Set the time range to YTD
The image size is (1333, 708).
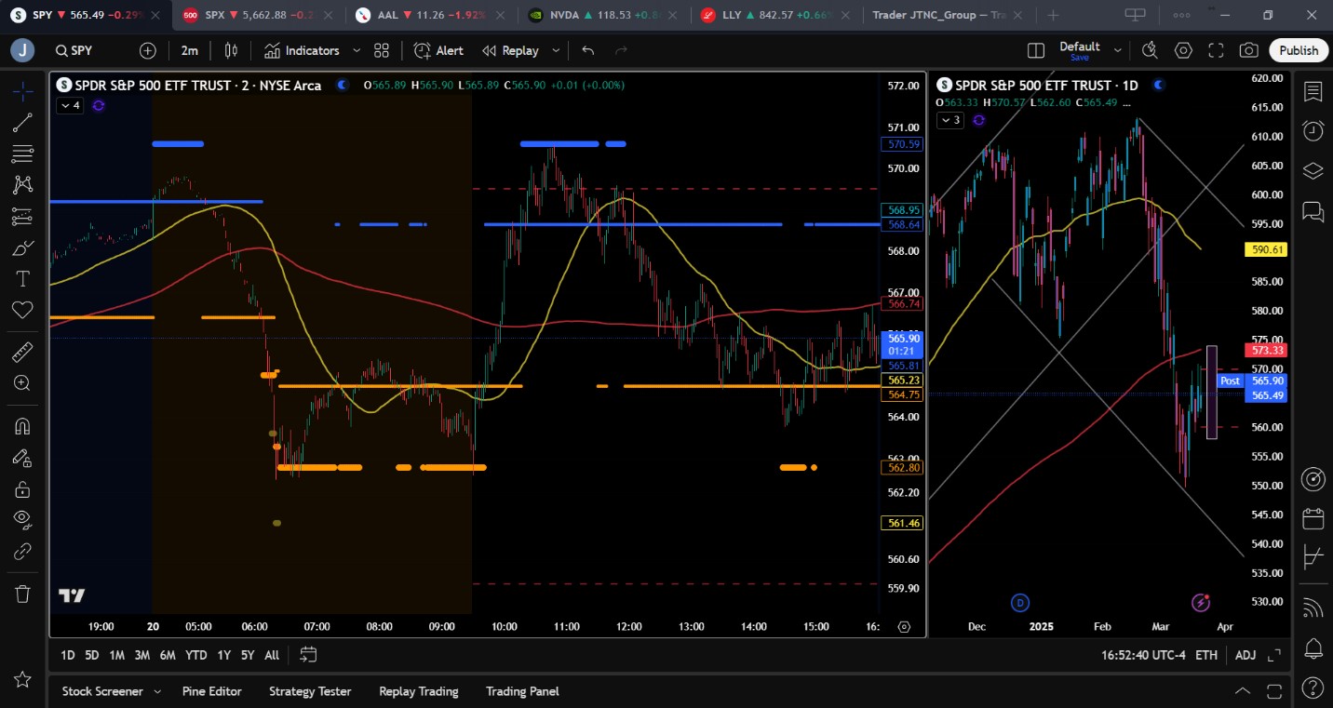[x=195, y=655]
